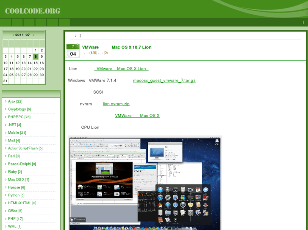Select calendar day 4
Viewport: 308px width, 230px height.
point(11,57)
